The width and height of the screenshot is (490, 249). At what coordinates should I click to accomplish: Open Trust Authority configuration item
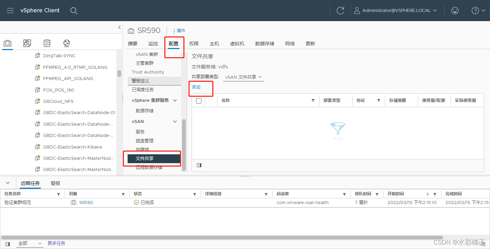[x=148, y=72]
